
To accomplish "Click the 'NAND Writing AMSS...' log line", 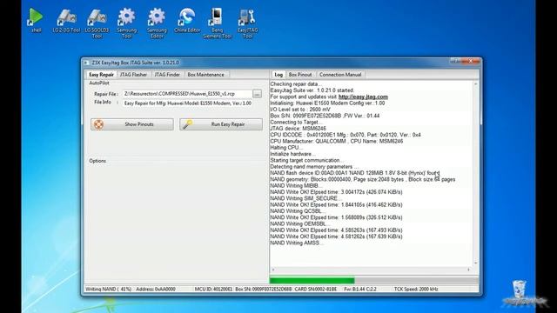I will click(297, 243).
